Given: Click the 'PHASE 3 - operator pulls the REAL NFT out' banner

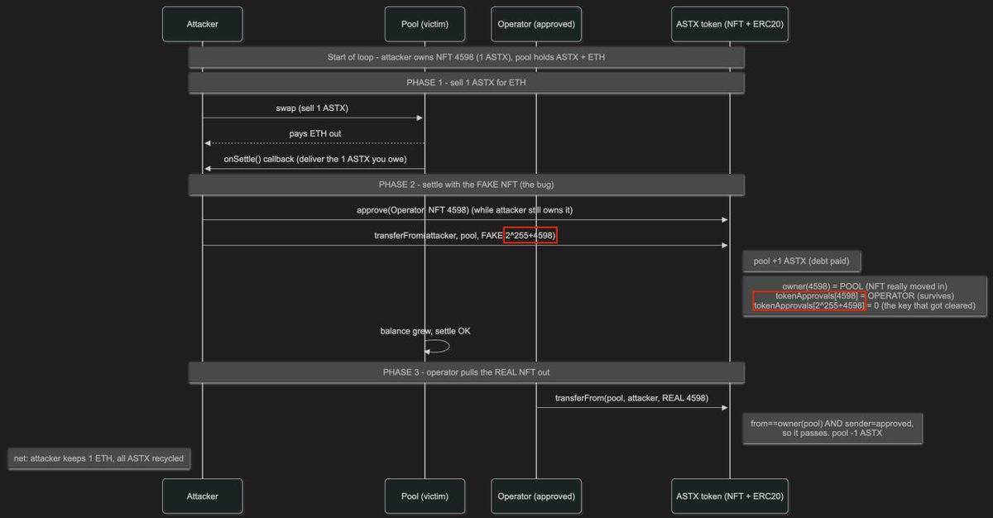Looking at the screenshot, I should coord(467,372).
